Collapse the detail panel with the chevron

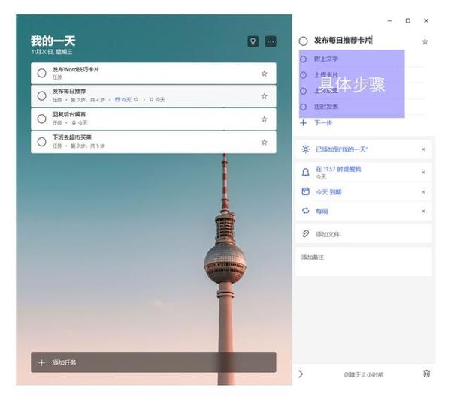301,374
